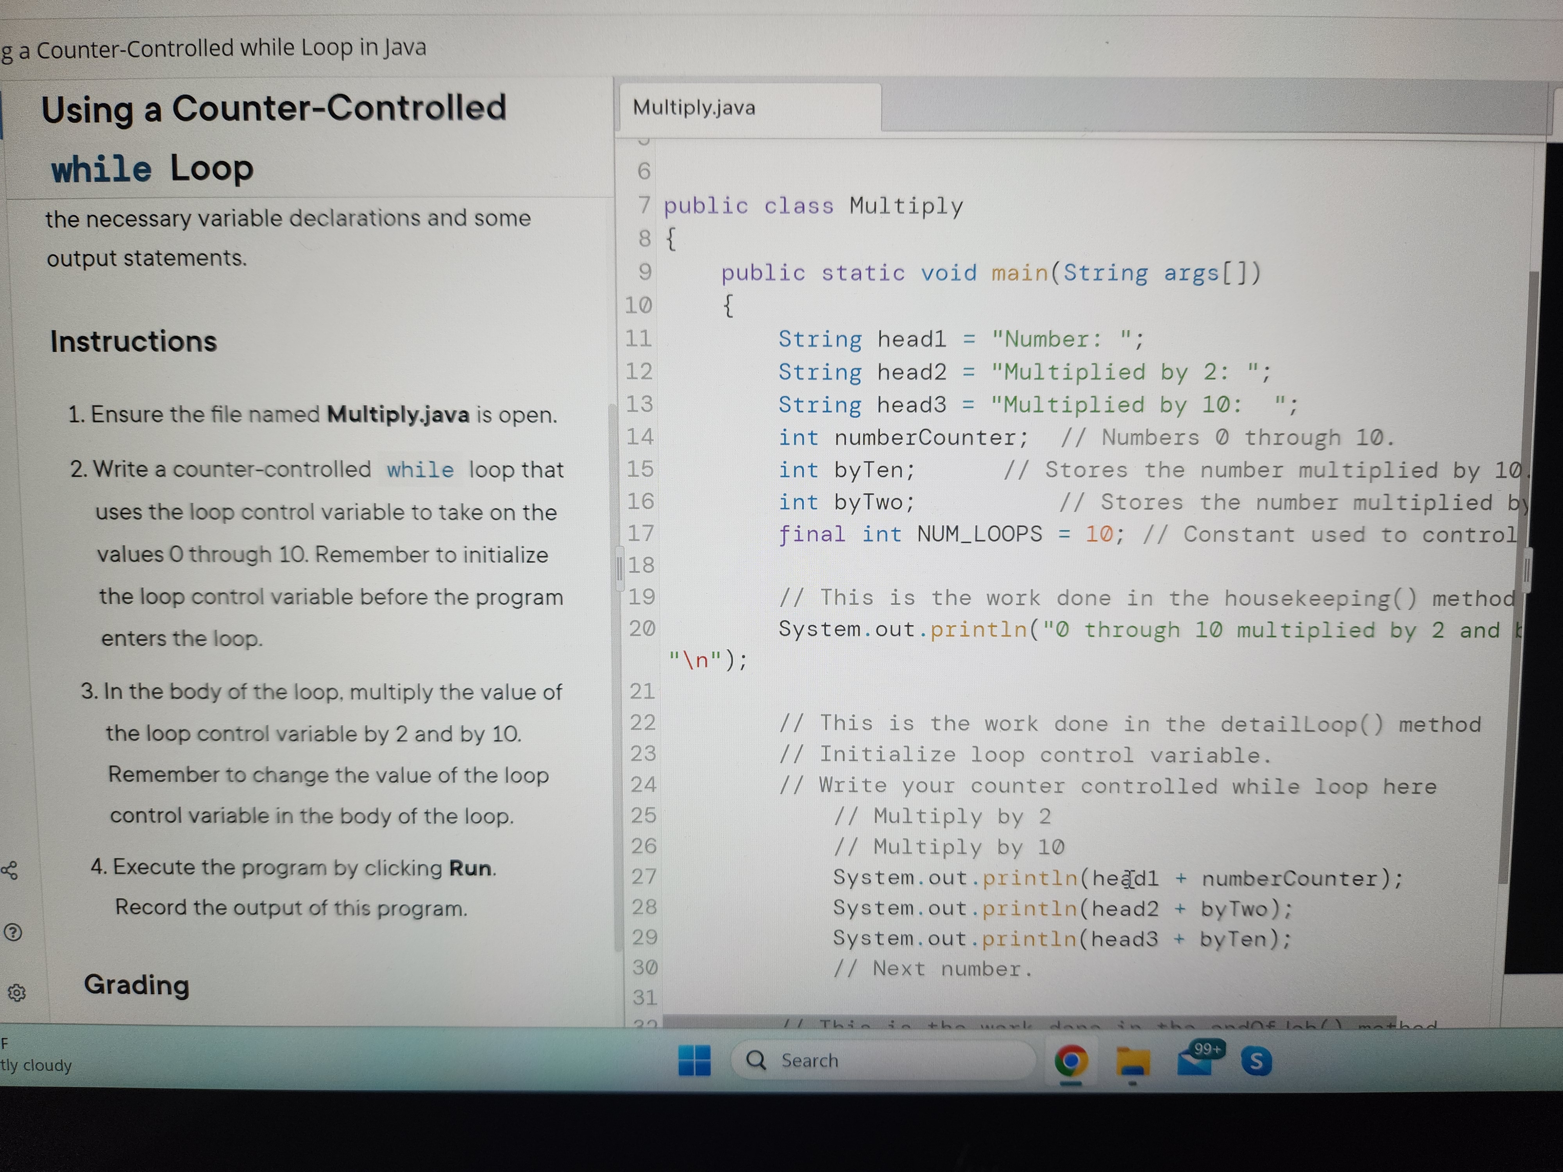Click line number 18 in the code editor
The height and width of the screenshot is (1172, 1563).
click(641, 565)
